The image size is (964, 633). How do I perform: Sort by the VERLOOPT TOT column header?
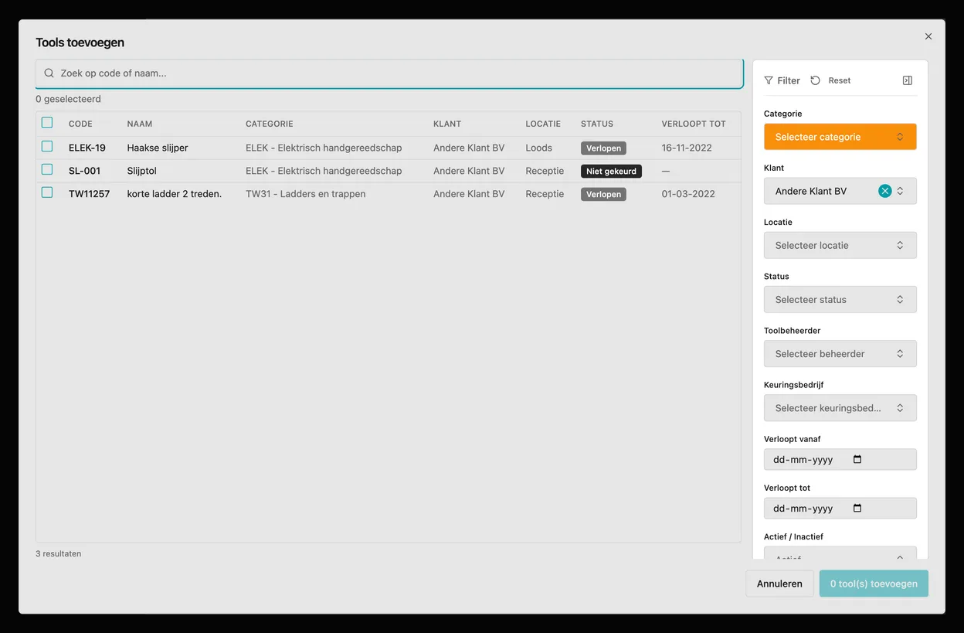pos(694,124)
